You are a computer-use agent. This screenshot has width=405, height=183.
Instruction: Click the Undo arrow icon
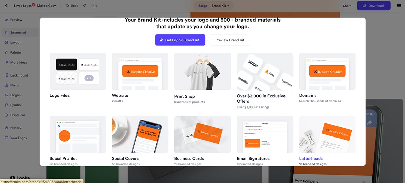point(67,6)
